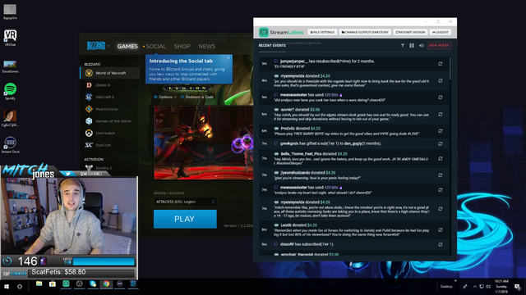
Task: Replay the survinT $3.00 donation alert
Action: pos(441,115)
